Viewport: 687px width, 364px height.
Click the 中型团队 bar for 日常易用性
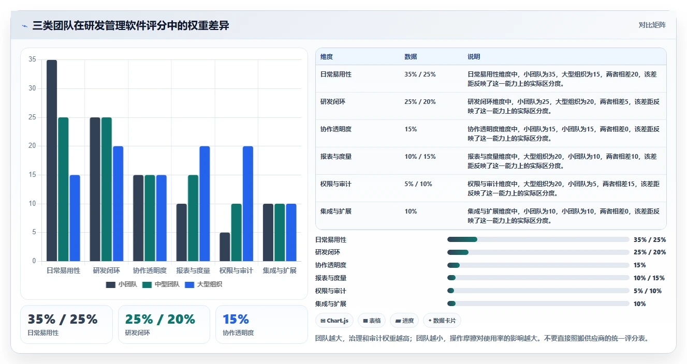pyautogui.click(x=63, y=189)
